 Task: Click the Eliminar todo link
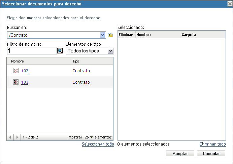click(x=212, y=144)
